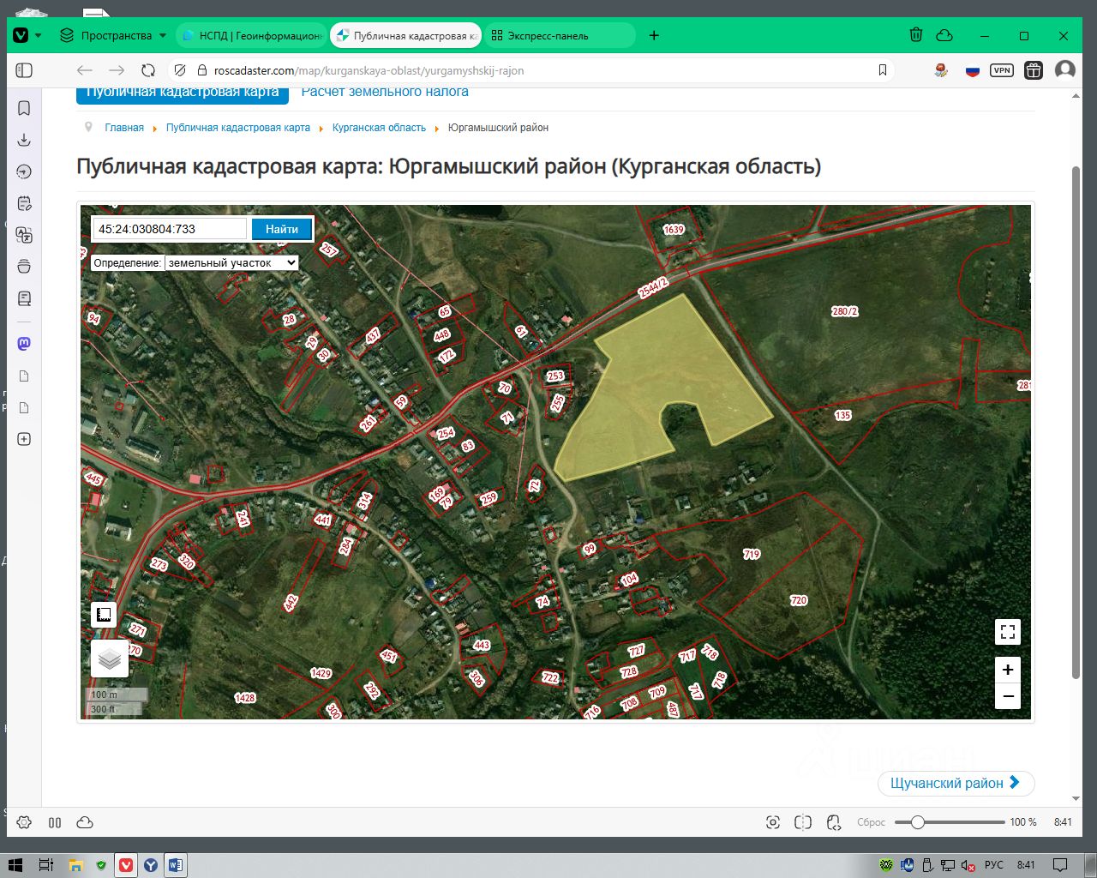Enter fullscreen map view

1008,632
